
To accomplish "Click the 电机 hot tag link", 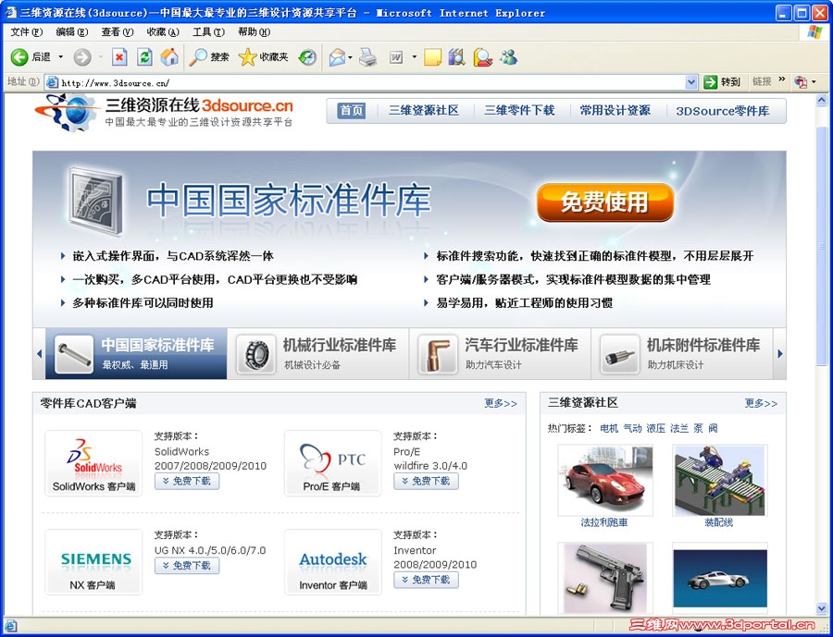I will click(609, 428).
